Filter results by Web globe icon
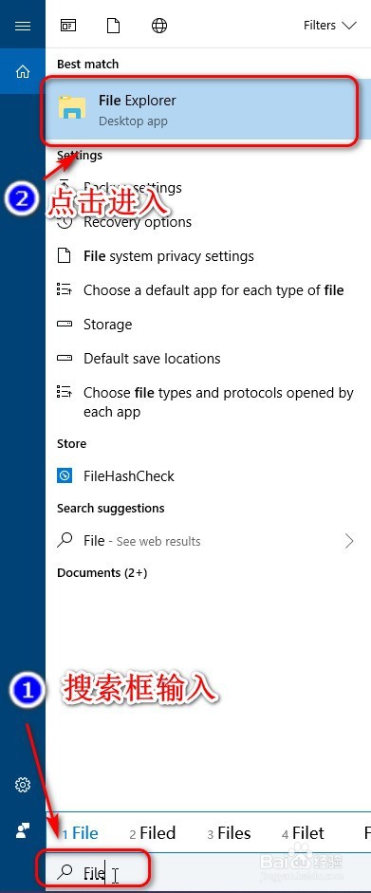 (159, 26)
